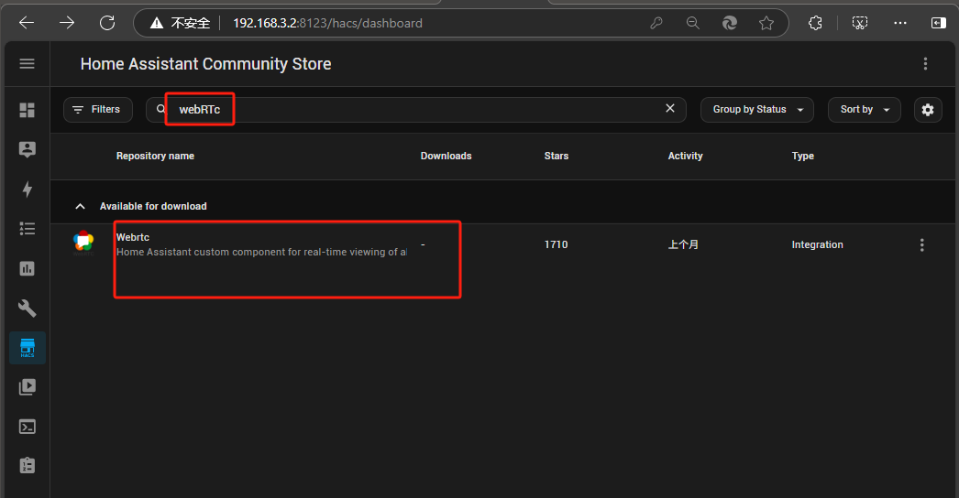This screenshot has height=498, width=959.
Task: Sort by the Stars column header
Action: [556, 156]
